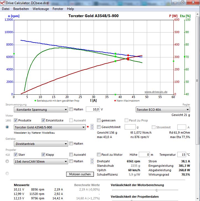
Task: Step propeller selection up with arrow
Action: tap(92, 160)
